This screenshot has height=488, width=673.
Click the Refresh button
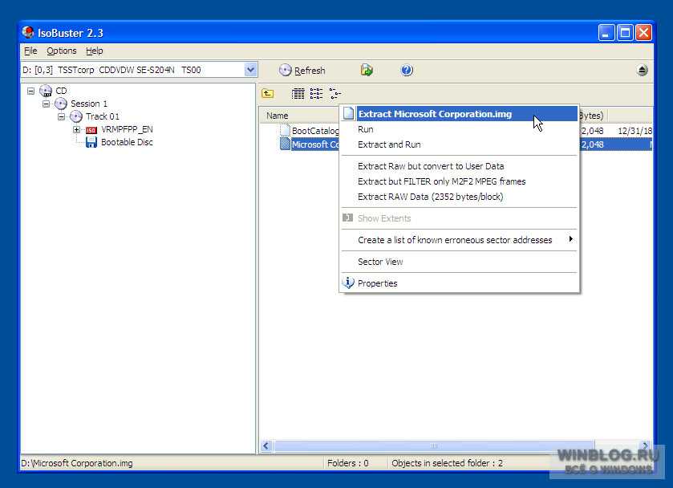tap(302, 70)
